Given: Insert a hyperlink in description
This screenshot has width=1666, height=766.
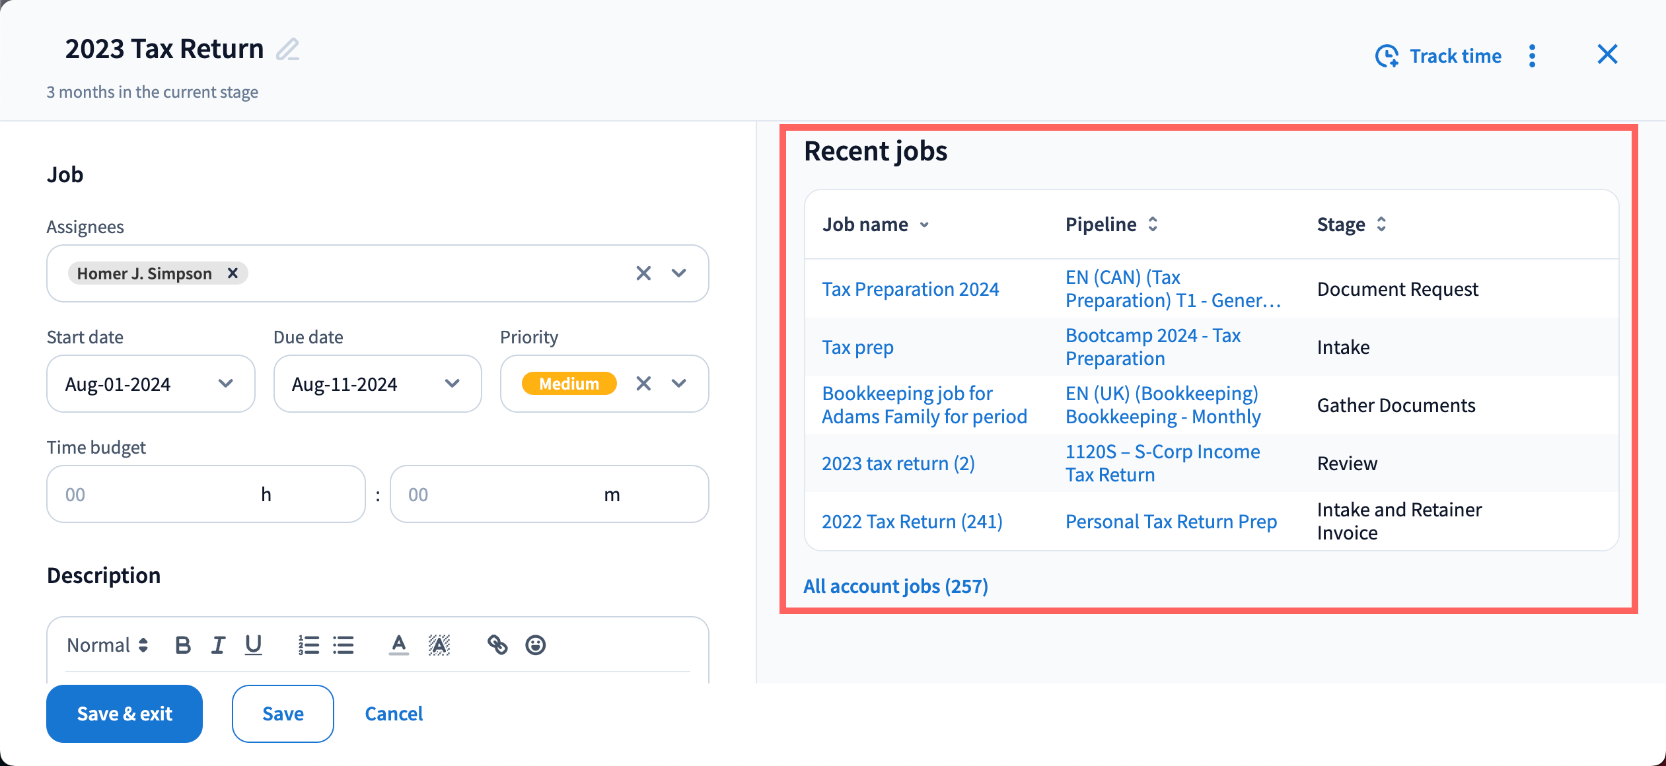Looking at the screenshot, I should [x=497, y=644].
